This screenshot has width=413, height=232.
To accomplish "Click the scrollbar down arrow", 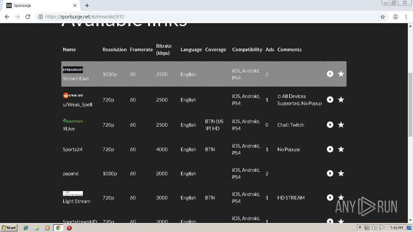I will [410, 220].
